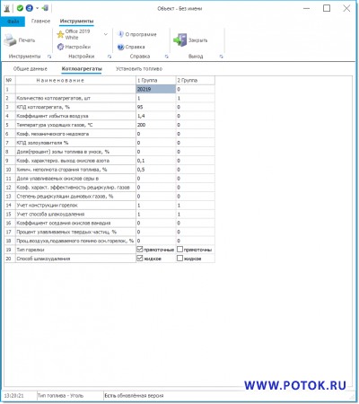Select row Коэф. механического недожога
Image resolution: width=359 pixels, height=404 pixels.
75,134
